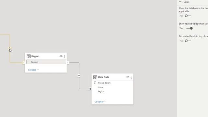The image size is (208, 117).
Task: Select Name field in User Data table
Action: point(100,87)
